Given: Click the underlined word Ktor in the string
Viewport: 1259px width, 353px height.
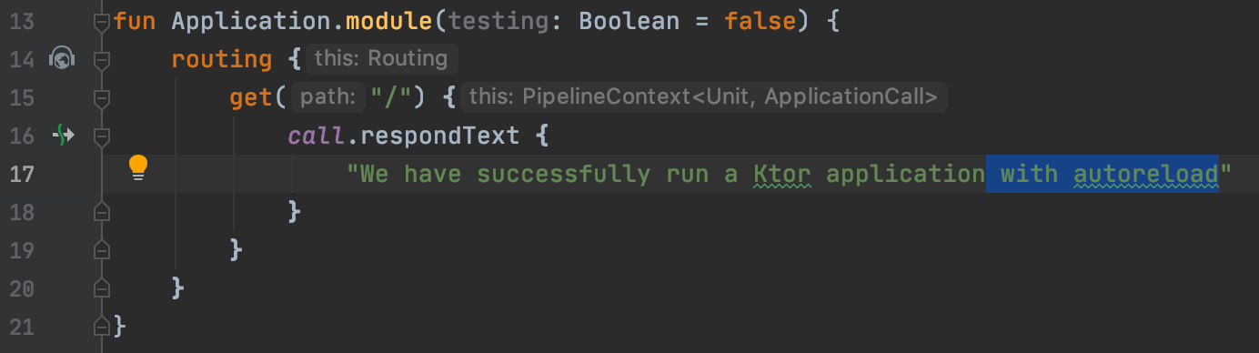Looking at the screenshot, I should (783, 173).
